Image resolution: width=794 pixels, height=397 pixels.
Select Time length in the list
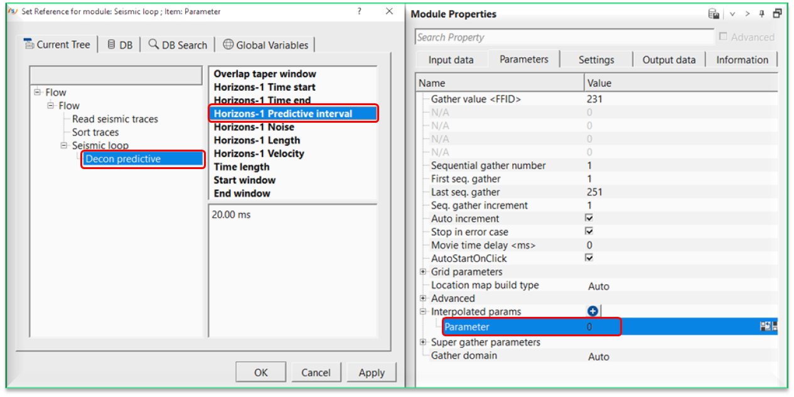coord(242,167)
